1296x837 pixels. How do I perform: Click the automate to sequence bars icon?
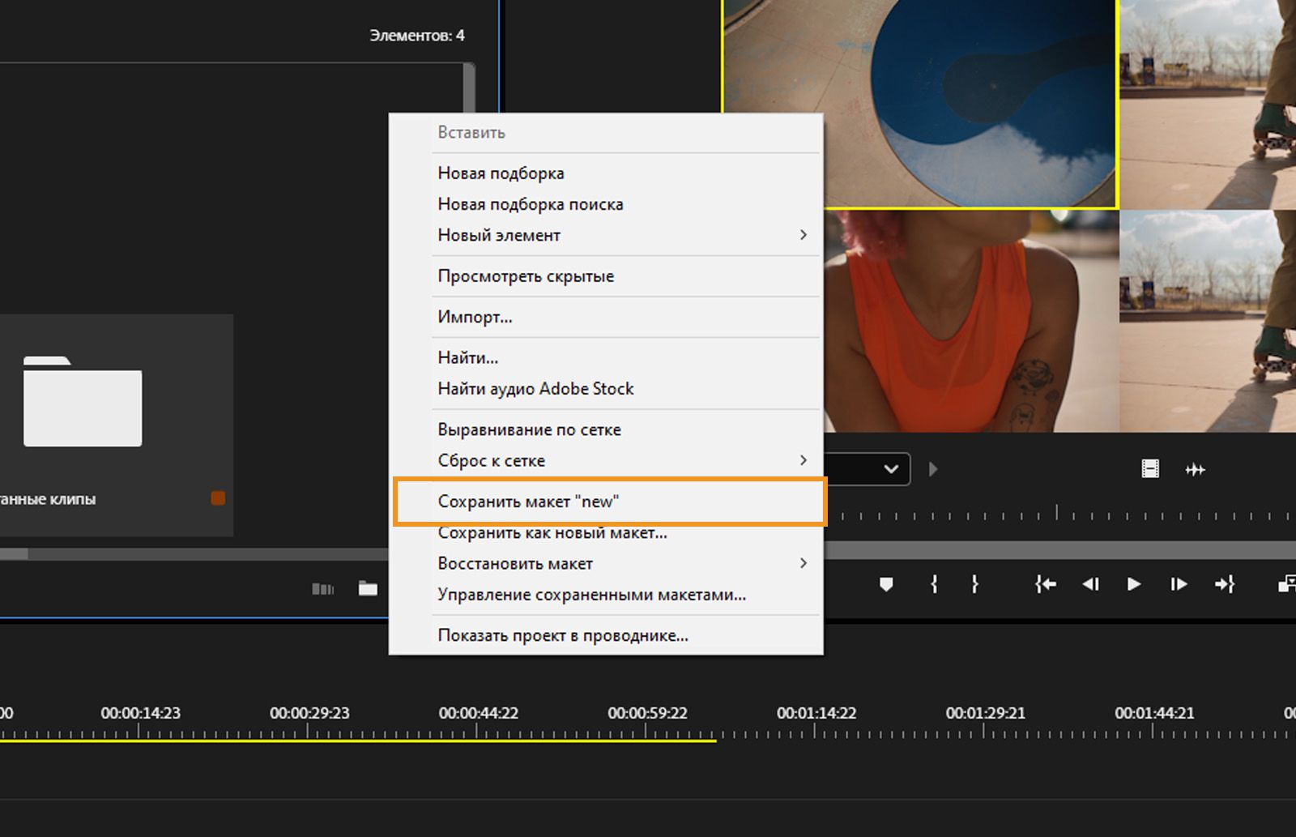pos(322,589)
